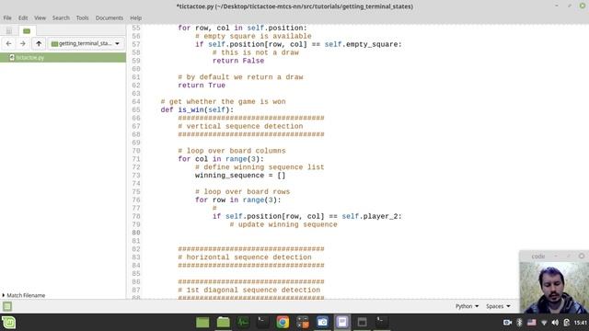Click '# update winning sequence' comment
589x331 pixels.
[x=283, y=224]
